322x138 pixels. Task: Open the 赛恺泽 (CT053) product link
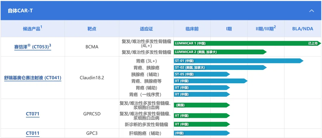[33, 47]
